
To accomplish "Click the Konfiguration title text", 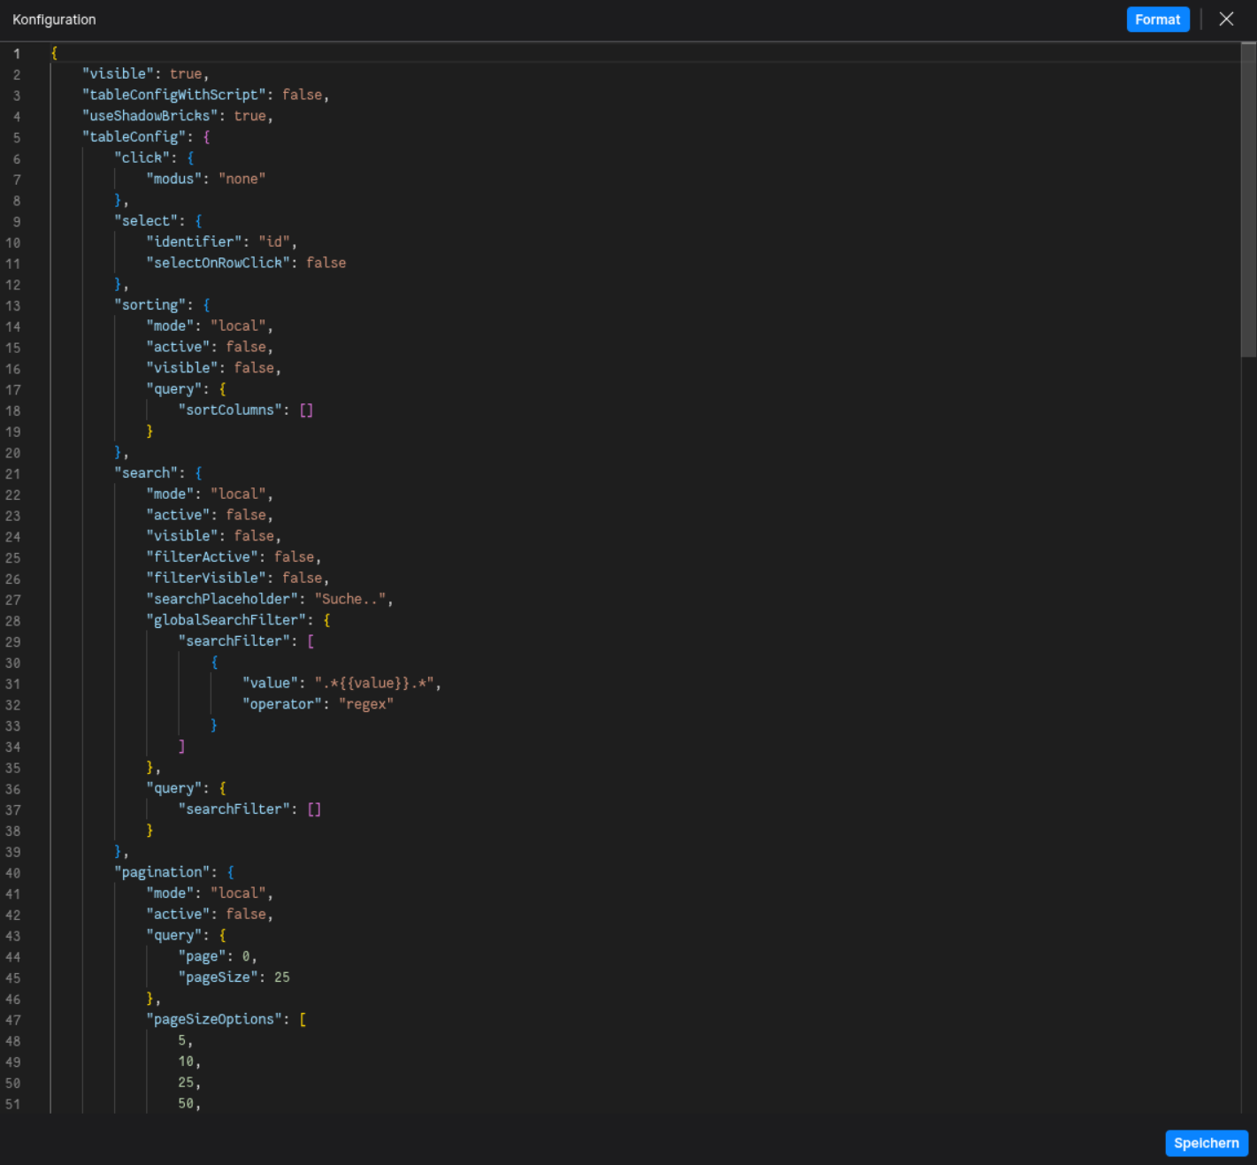I will [x=54, y=19].
